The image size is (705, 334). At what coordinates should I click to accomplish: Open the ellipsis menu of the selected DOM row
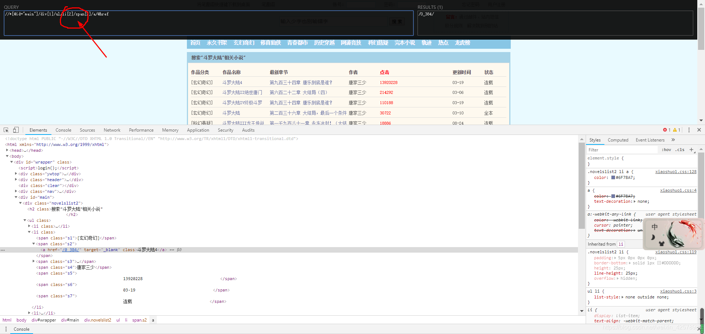tap(3, 250)
